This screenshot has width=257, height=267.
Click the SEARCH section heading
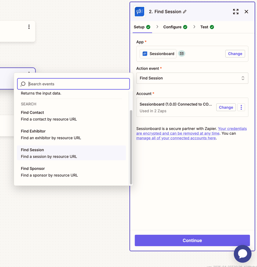coord(28,104)
